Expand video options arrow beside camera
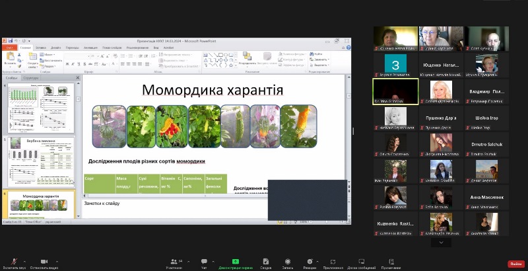Image resolution: width=528 pixels, height=271 pixels. pyautogui.click(x=57, y=260)
